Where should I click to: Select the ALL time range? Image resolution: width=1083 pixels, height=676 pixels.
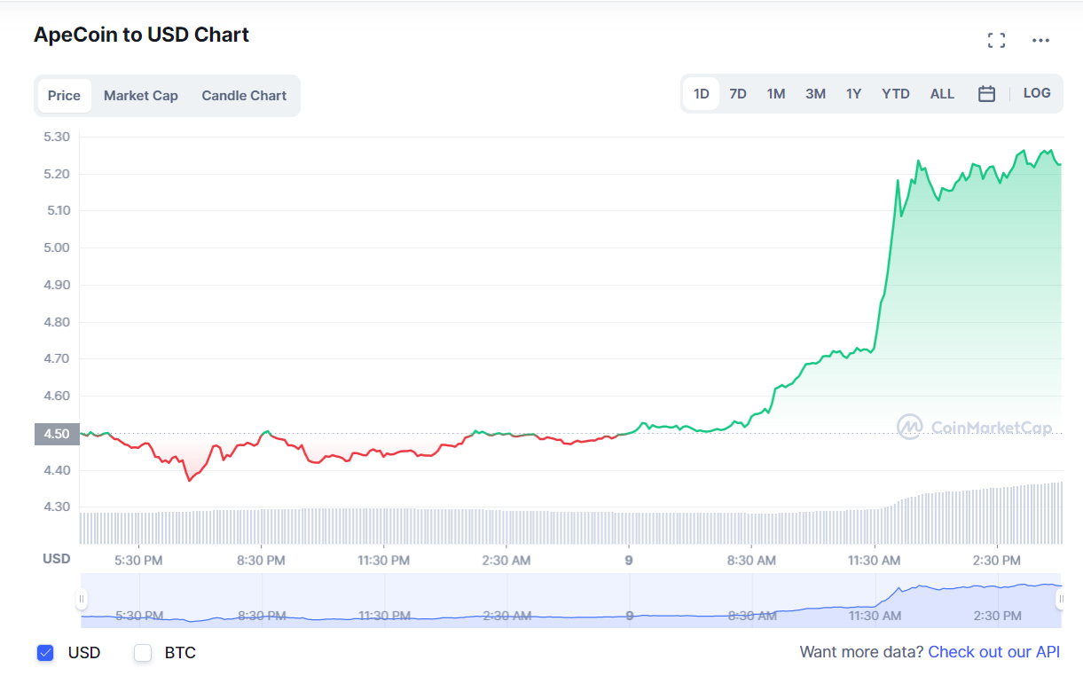942,93
